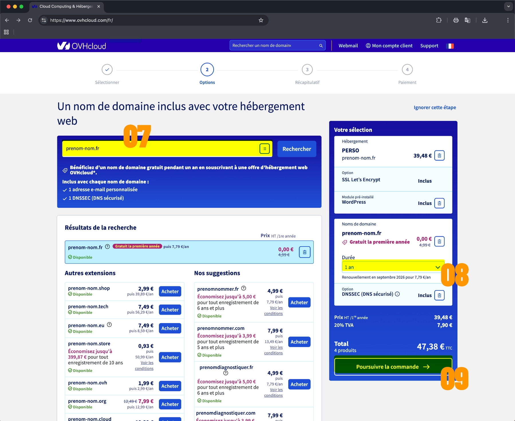Bookmark this page with the star icon

261,20
